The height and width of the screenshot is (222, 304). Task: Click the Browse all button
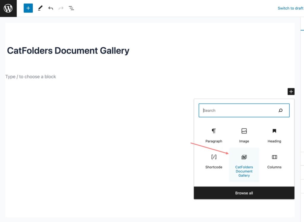tap(244, 193)
